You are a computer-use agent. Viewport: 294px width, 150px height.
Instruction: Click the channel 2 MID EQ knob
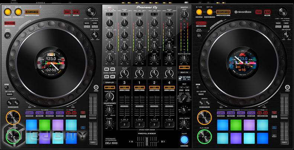pos(154,47)
